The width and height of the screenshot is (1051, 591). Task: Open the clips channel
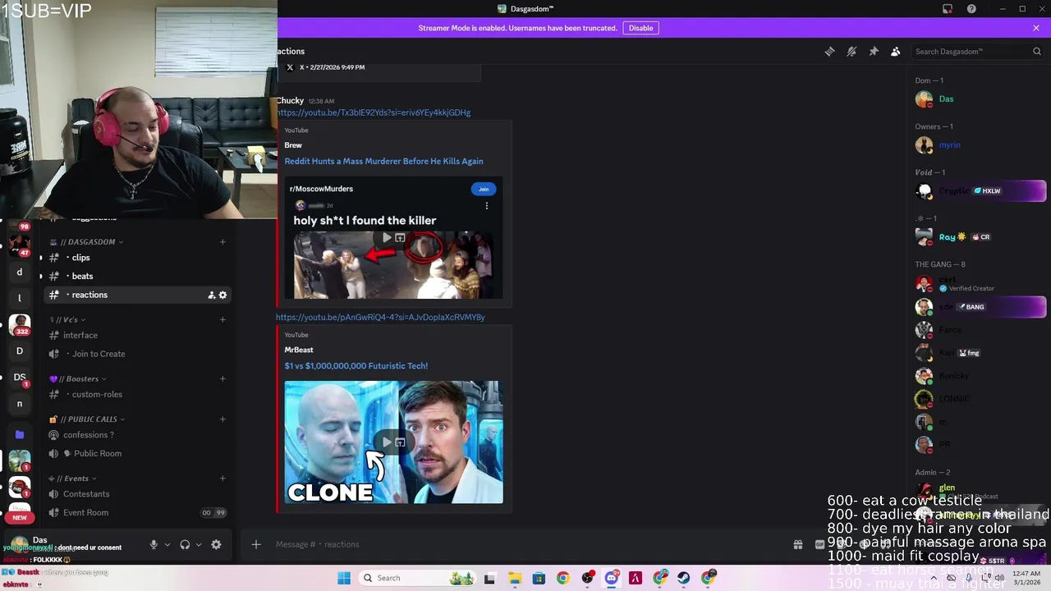(x=137, y=258)
